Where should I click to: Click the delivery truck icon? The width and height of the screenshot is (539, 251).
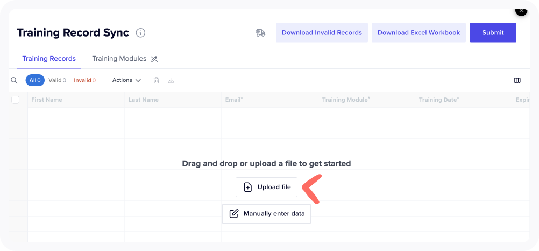click(x=260, y=33)
